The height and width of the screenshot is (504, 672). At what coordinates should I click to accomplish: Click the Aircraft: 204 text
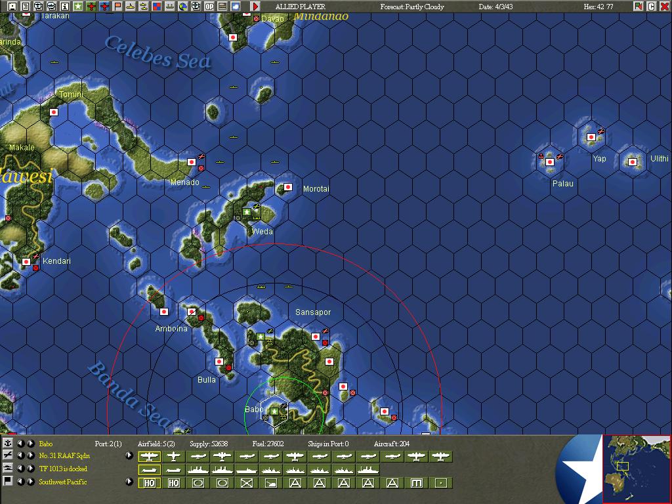(392, 444)
